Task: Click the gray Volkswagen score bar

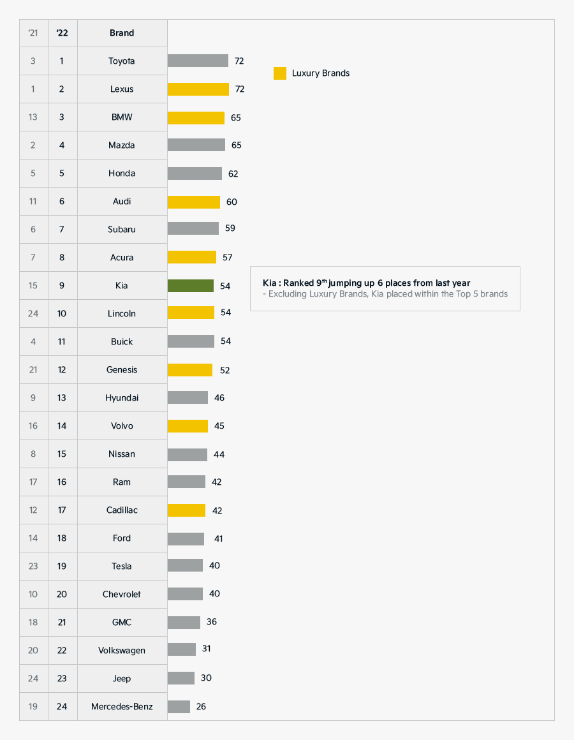Action: (x=182, y=649)
